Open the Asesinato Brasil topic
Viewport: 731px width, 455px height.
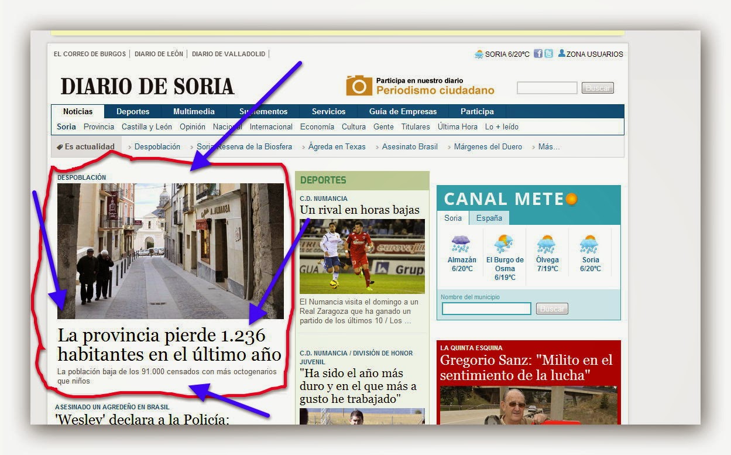click(x=410, y=146)
